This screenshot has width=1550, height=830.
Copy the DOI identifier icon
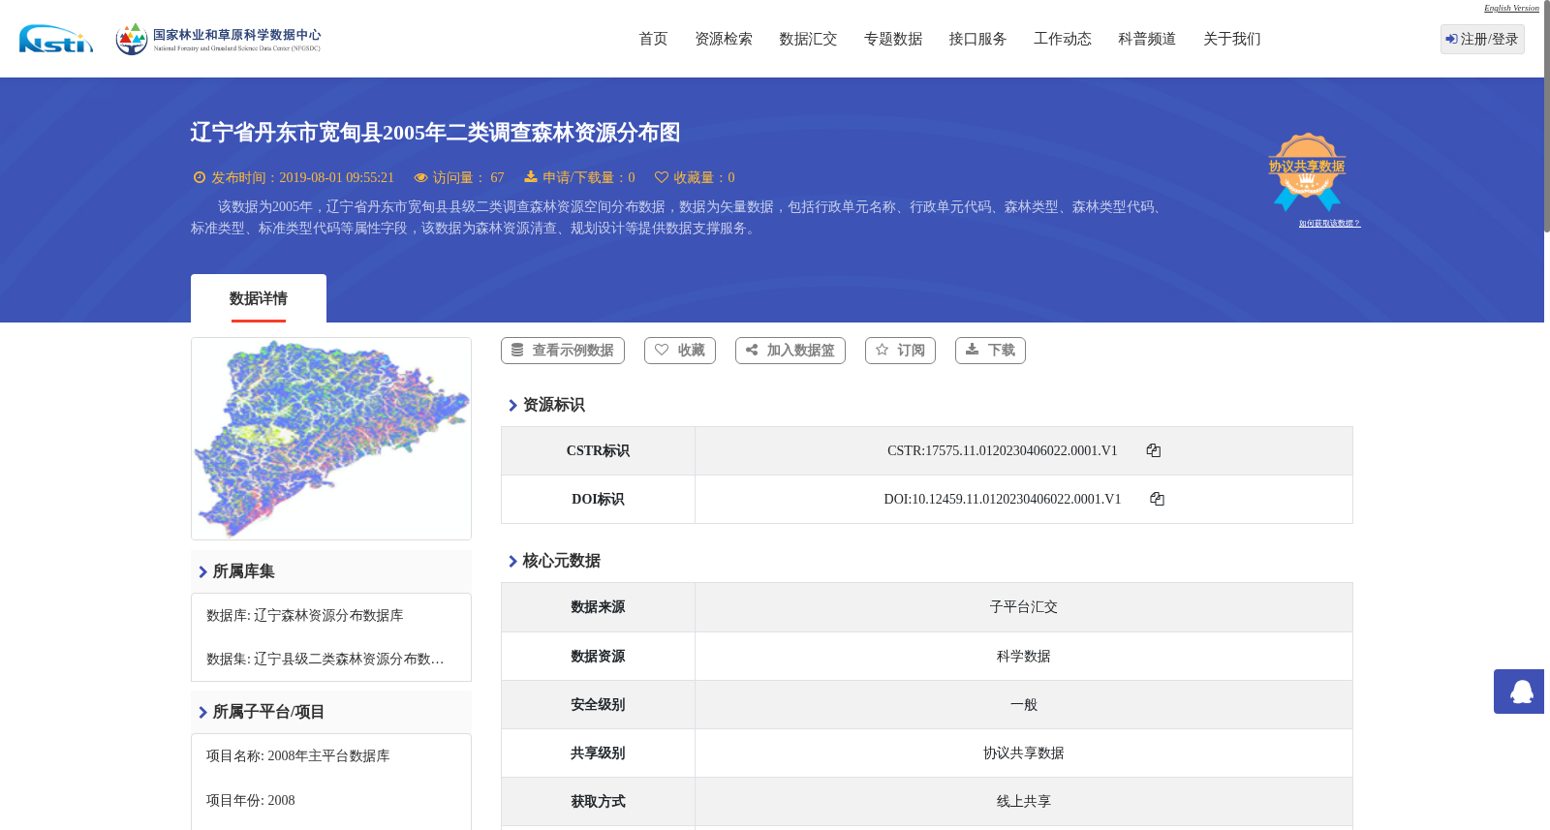(1157, 499)
